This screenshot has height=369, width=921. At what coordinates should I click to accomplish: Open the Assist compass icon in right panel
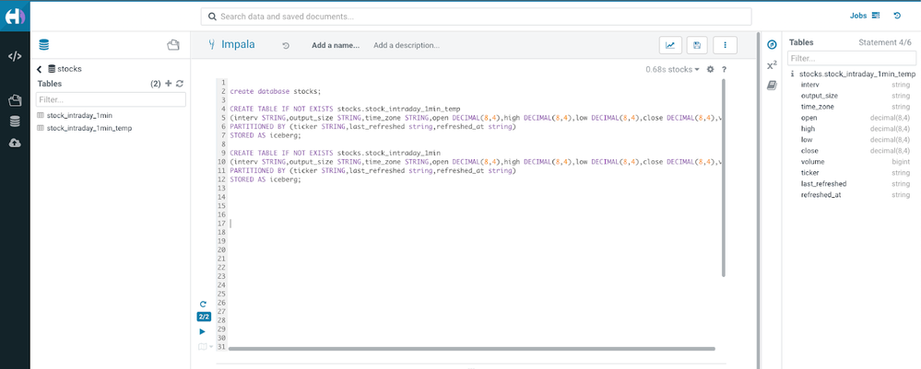pyautogui.click(x=773, y=44)
